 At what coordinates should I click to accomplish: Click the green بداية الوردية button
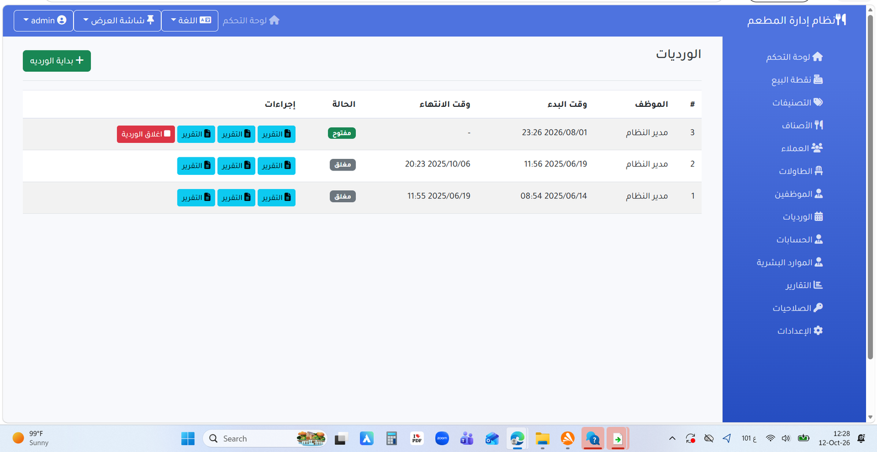pos(57,61)
